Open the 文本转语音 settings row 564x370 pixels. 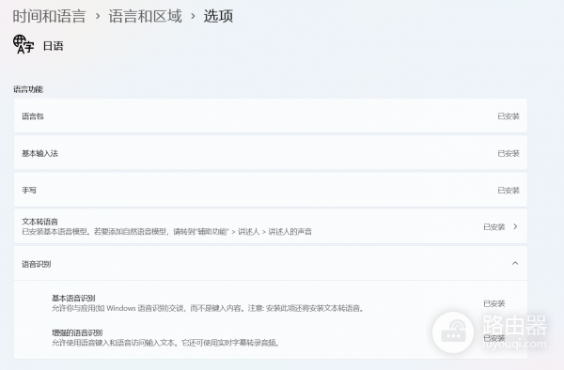(x=271, y=226)
